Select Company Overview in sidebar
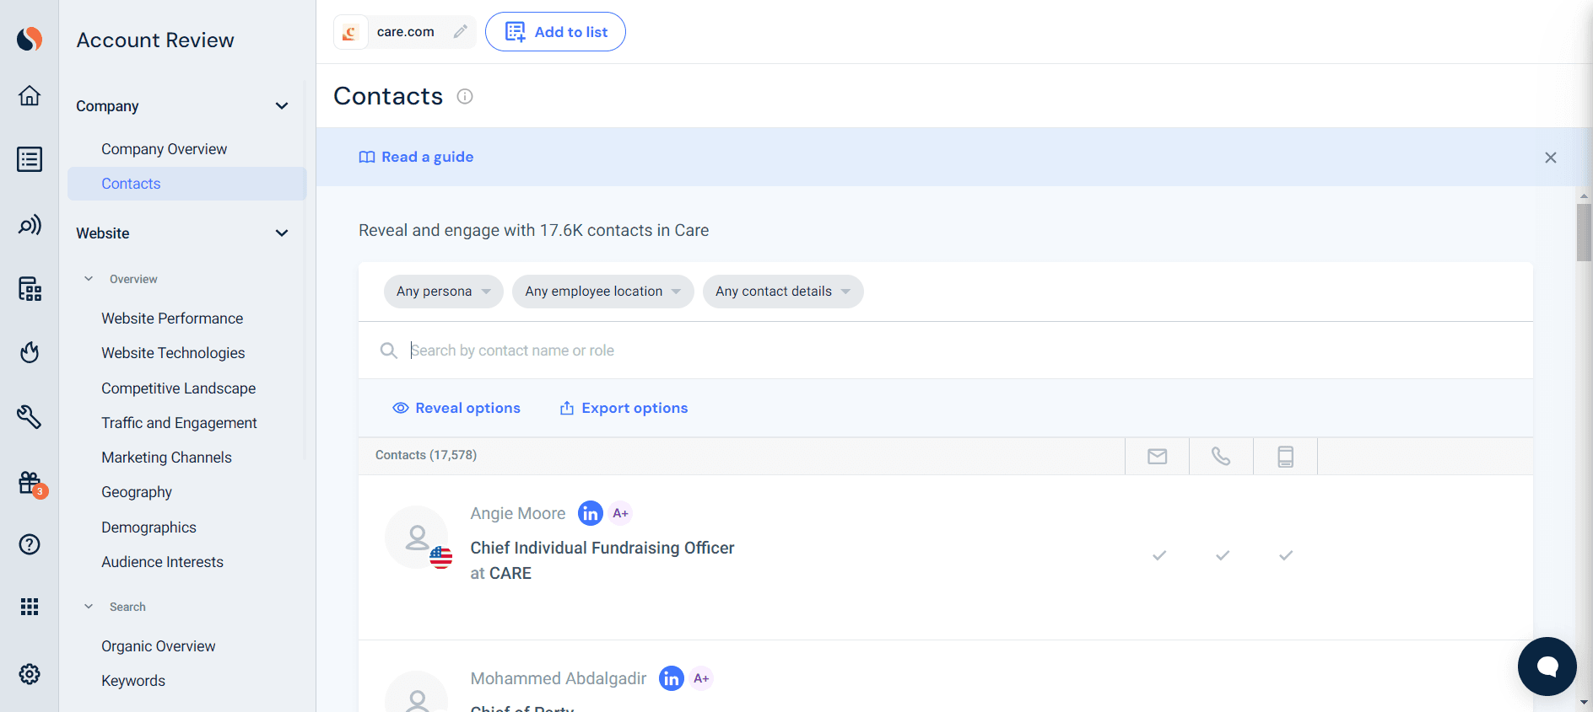 pos(164,149)
